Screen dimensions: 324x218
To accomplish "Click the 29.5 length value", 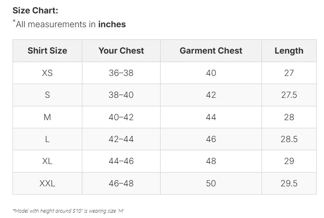I will (289, 183).
